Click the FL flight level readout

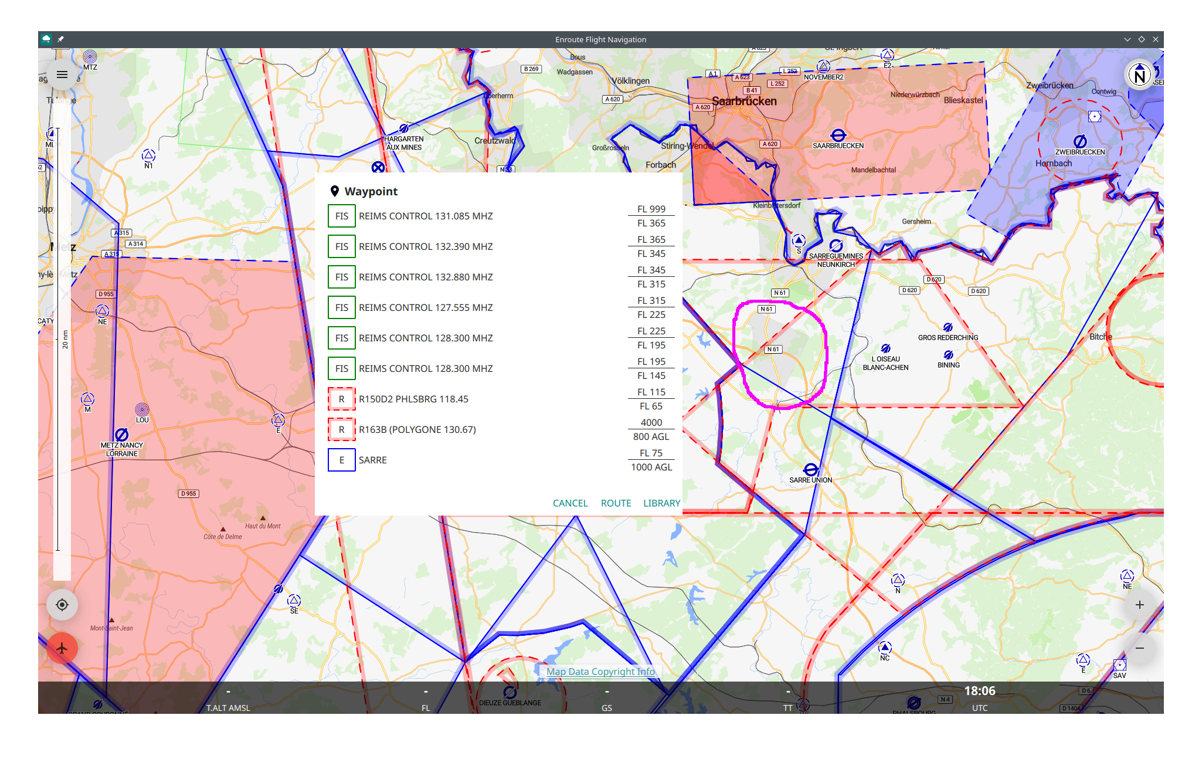[x=426, y=699]
